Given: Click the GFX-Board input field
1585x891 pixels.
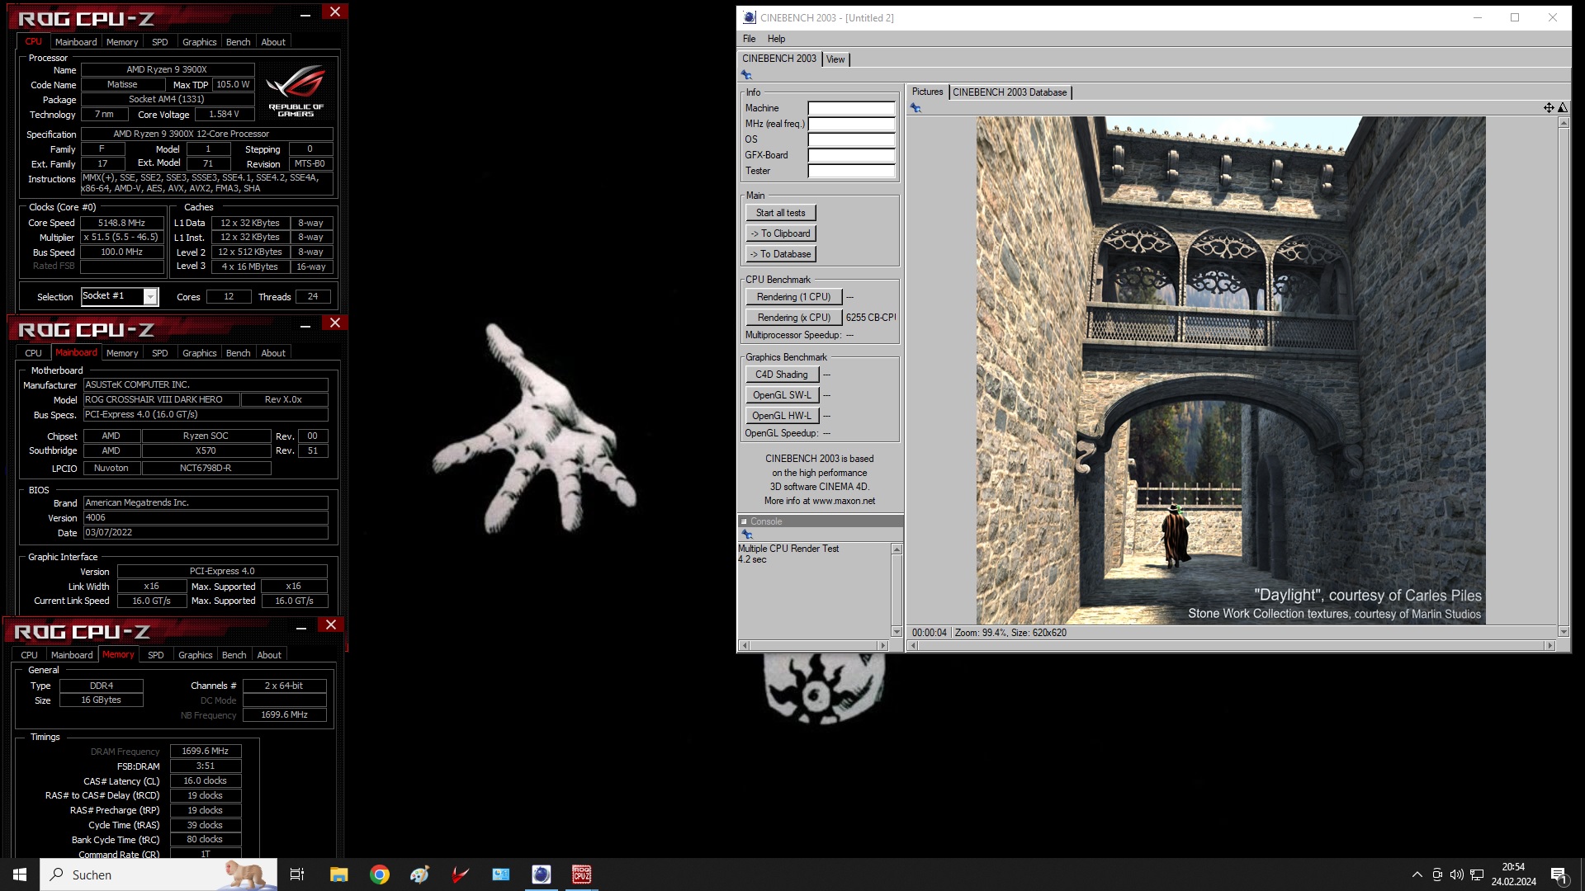Looking at the screenshot, I should (851, 155).
